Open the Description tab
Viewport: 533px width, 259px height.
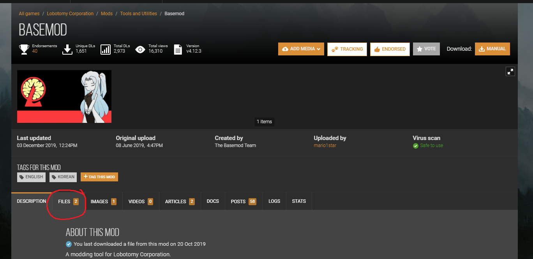pyautogui.click(x=32, y=201)
